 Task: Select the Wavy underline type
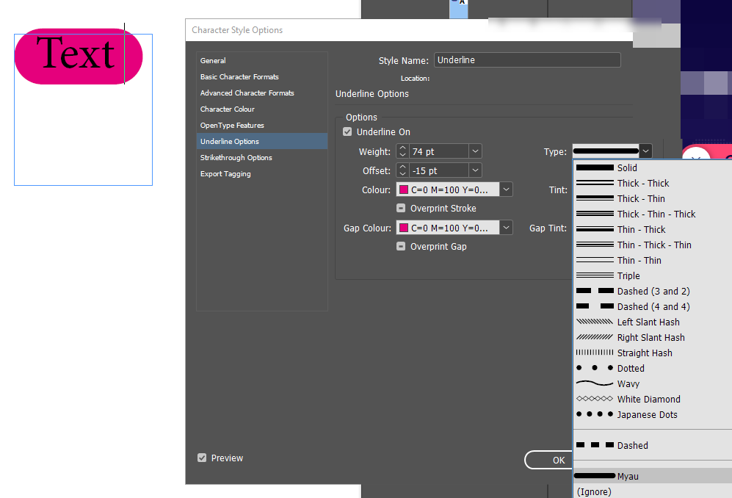point(628,383)
